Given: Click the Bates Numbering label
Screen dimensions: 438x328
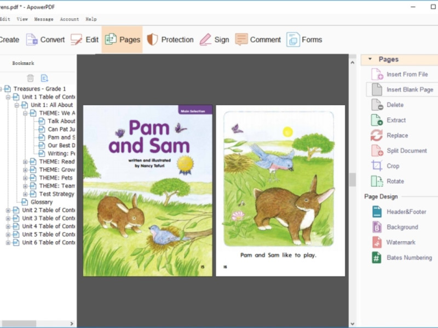Looking at the screenshot, I should (x=409, y=257).
